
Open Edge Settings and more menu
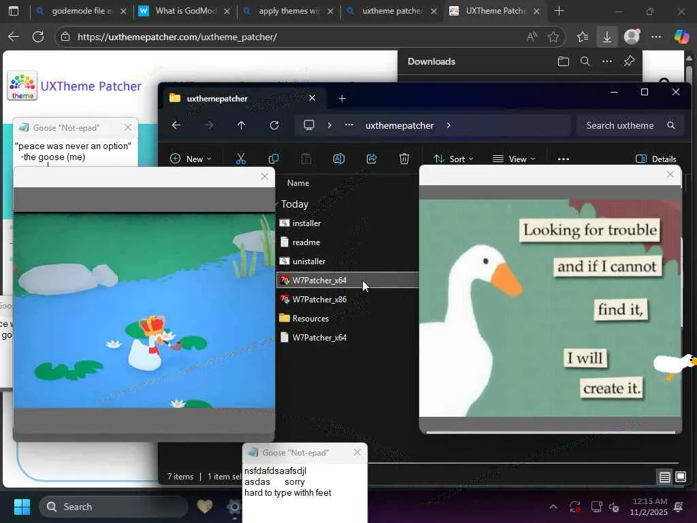(x=656, y=37)
